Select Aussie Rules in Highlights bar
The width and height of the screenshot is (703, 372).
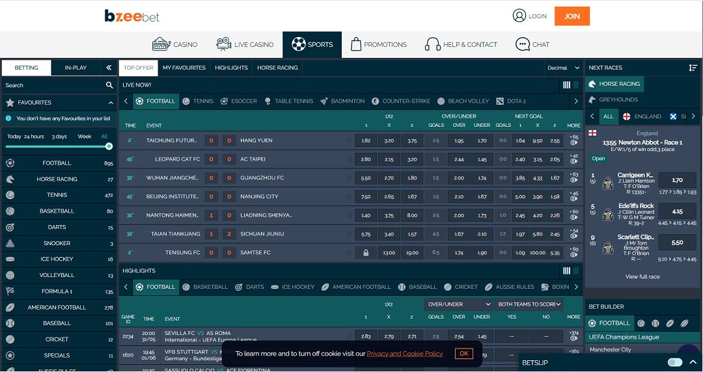click(x=509, y=287)
